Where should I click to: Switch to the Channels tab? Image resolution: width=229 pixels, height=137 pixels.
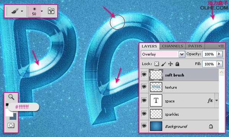point(173,46)
